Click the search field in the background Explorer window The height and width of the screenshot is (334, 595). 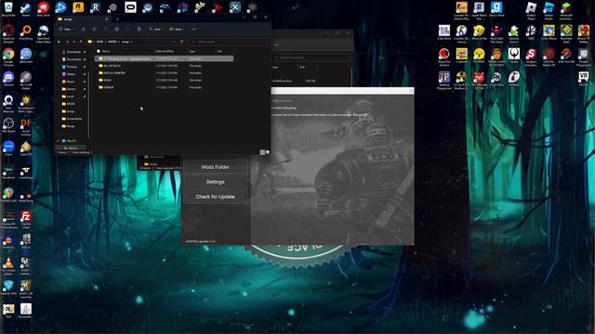pyautogui.click(x=312, y=58)
